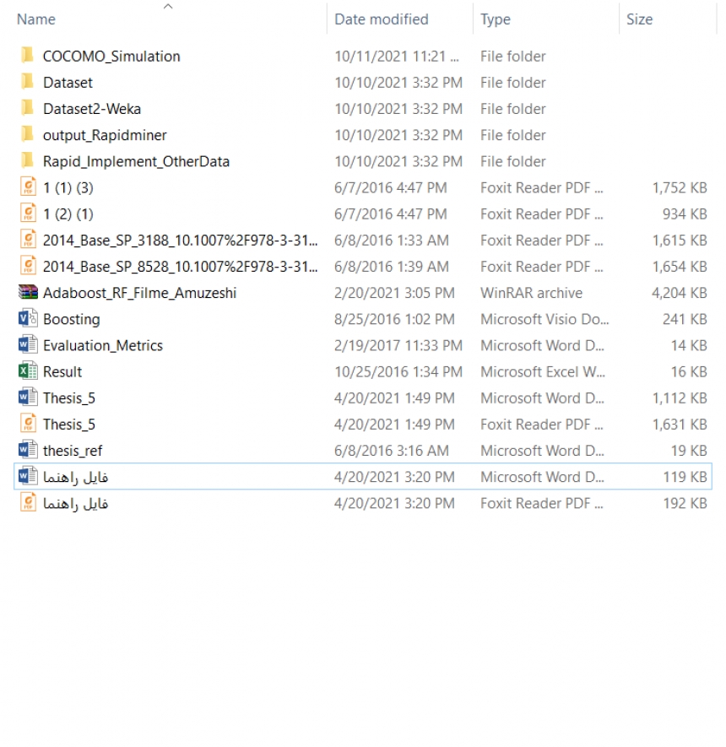Click PDF icon of 2014_Base_SP_3188 file
Viewport: 726px width, 747px height.
click(28, 240)
